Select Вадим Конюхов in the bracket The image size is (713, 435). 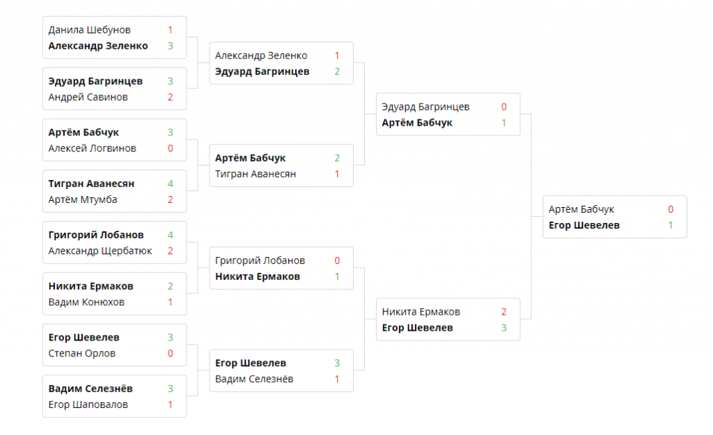pos(86,302)
